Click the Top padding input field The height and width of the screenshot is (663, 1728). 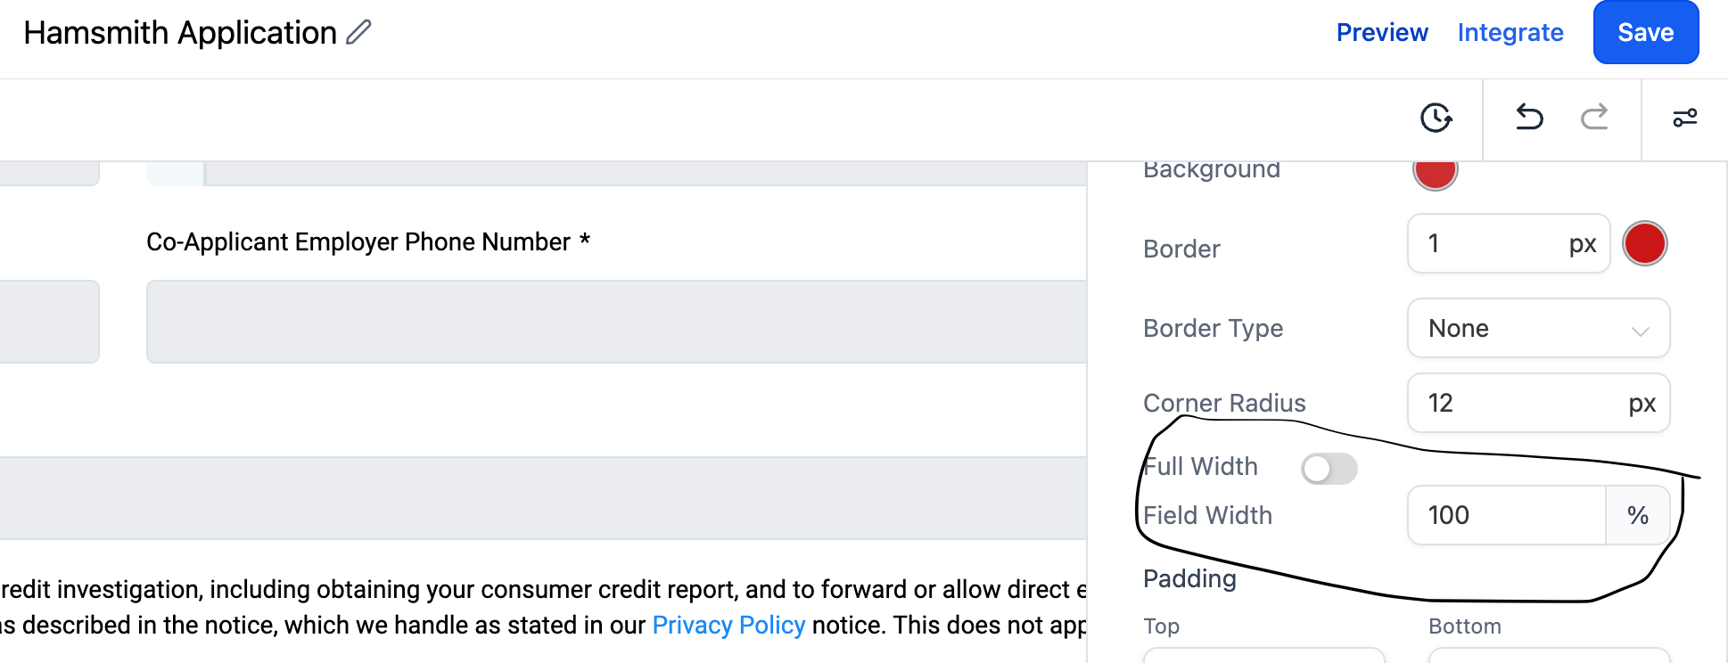(1263, 656)
